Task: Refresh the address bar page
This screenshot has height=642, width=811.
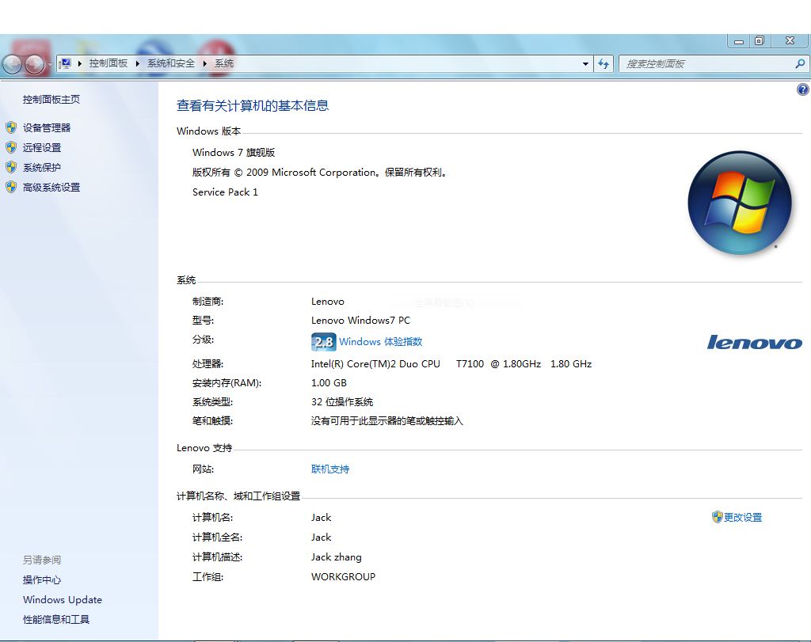Action: (x=603, y=64)
